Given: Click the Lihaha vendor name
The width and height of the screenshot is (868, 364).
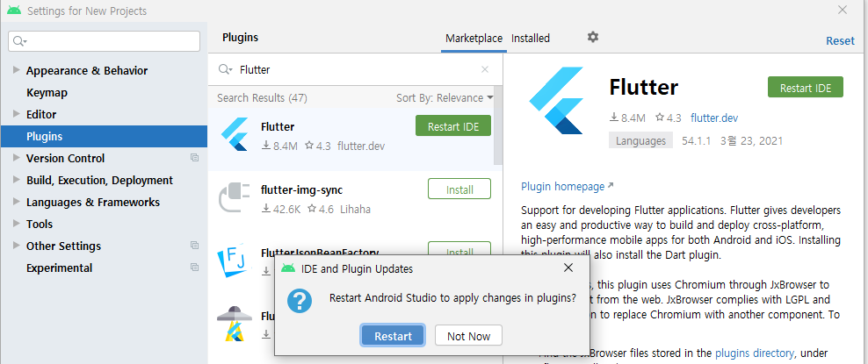Looking at the screenshot, I should point(356,210).
